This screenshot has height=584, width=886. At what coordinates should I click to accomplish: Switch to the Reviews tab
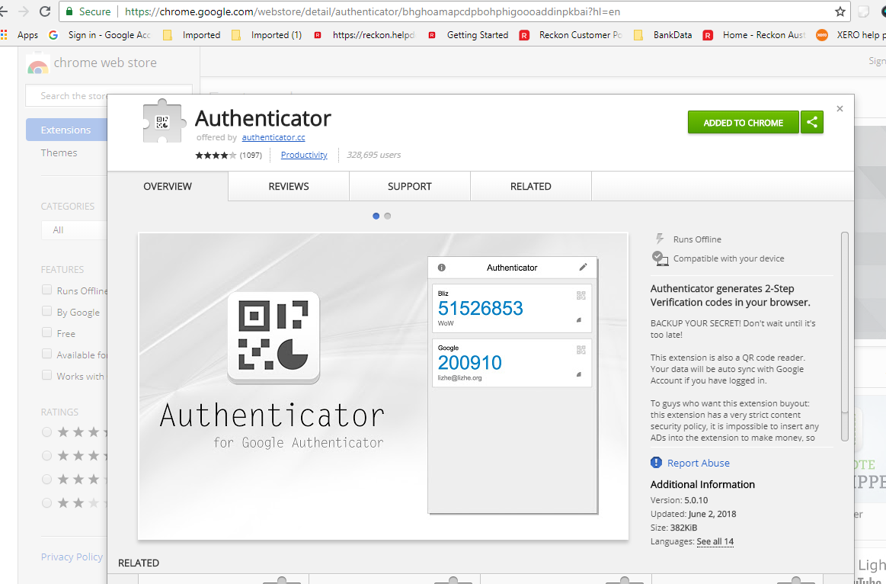[289, 186]
